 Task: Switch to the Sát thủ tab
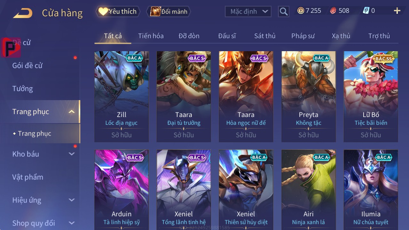click(x=265, y=36)
